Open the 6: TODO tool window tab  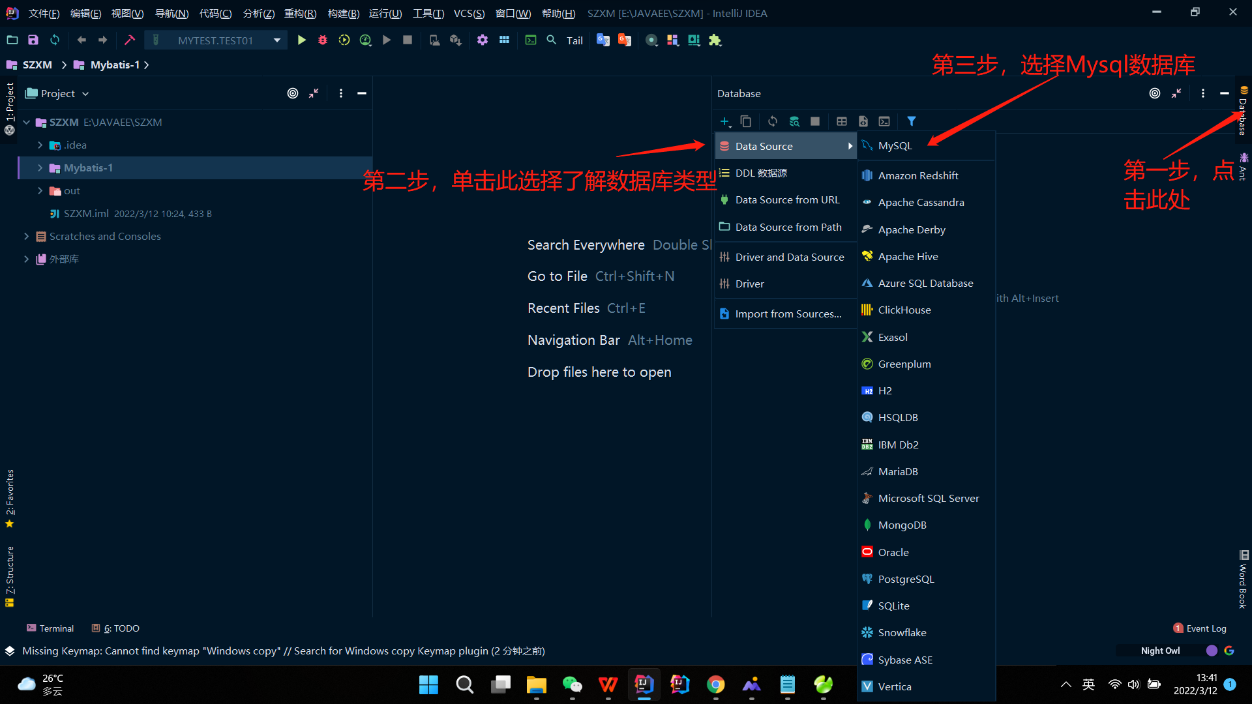(115, 628)
